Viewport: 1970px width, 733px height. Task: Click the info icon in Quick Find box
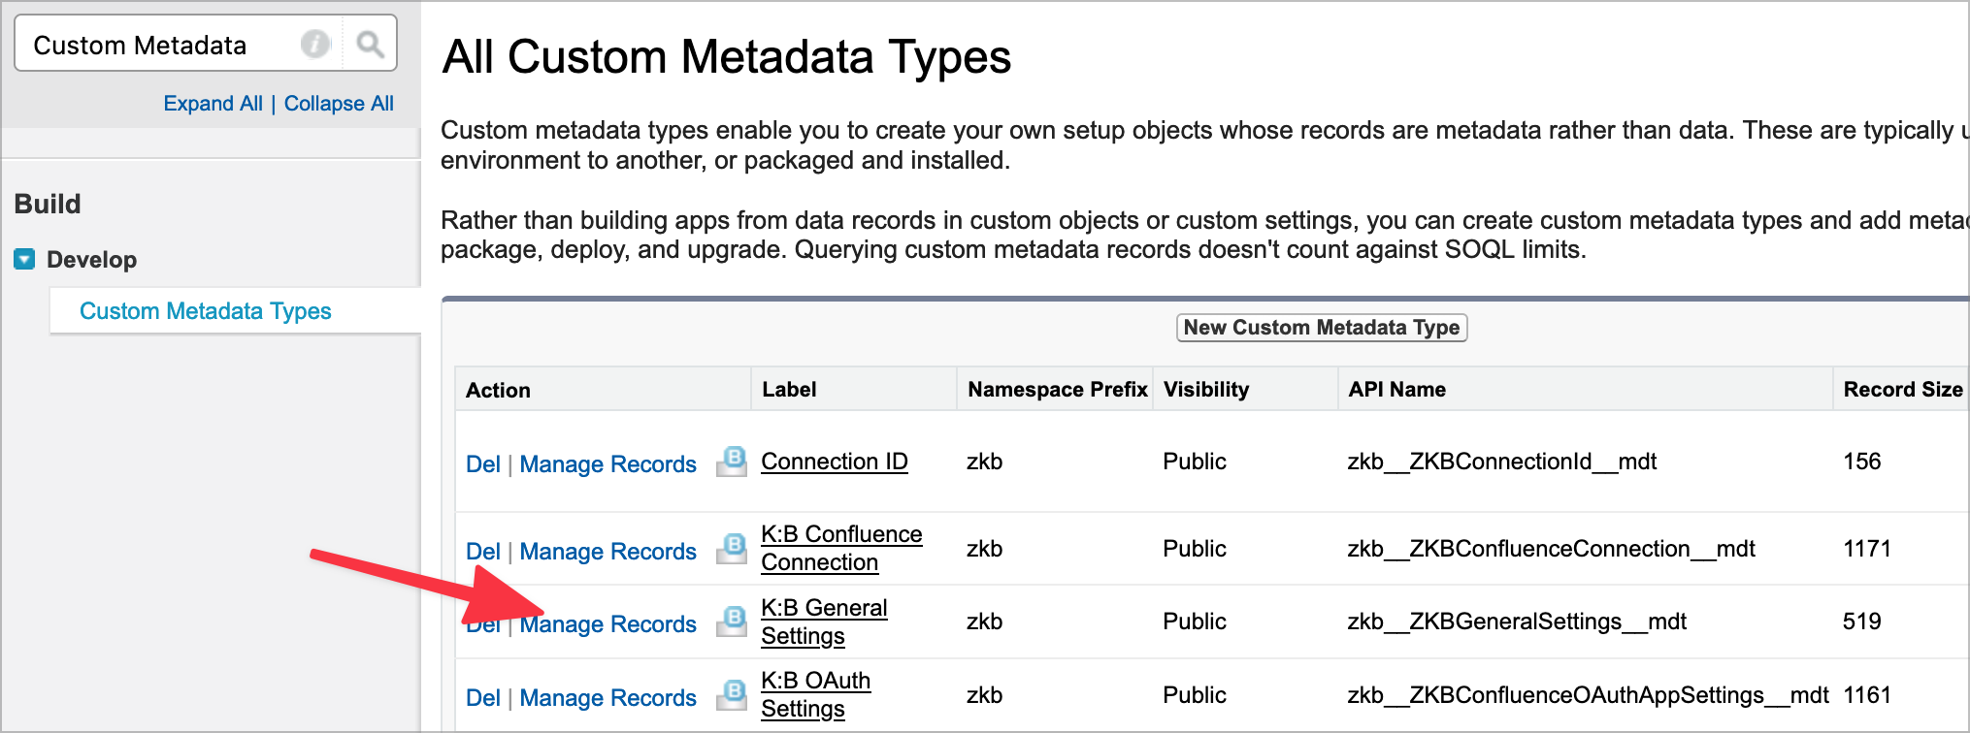pos(314,45)
